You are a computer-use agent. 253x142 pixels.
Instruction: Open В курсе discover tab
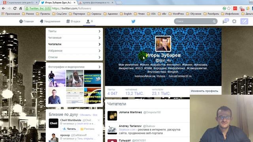[73, 21]
